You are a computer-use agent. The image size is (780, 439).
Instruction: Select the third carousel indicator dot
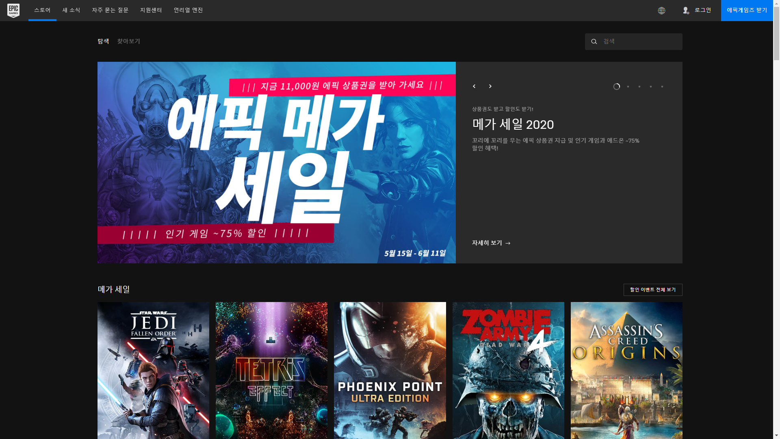click(x=639, y=87)
